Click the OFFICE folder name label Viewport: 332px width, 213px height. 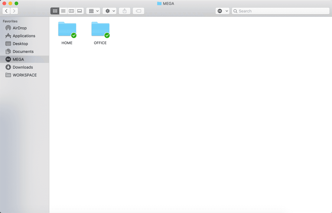pos(100,43)
